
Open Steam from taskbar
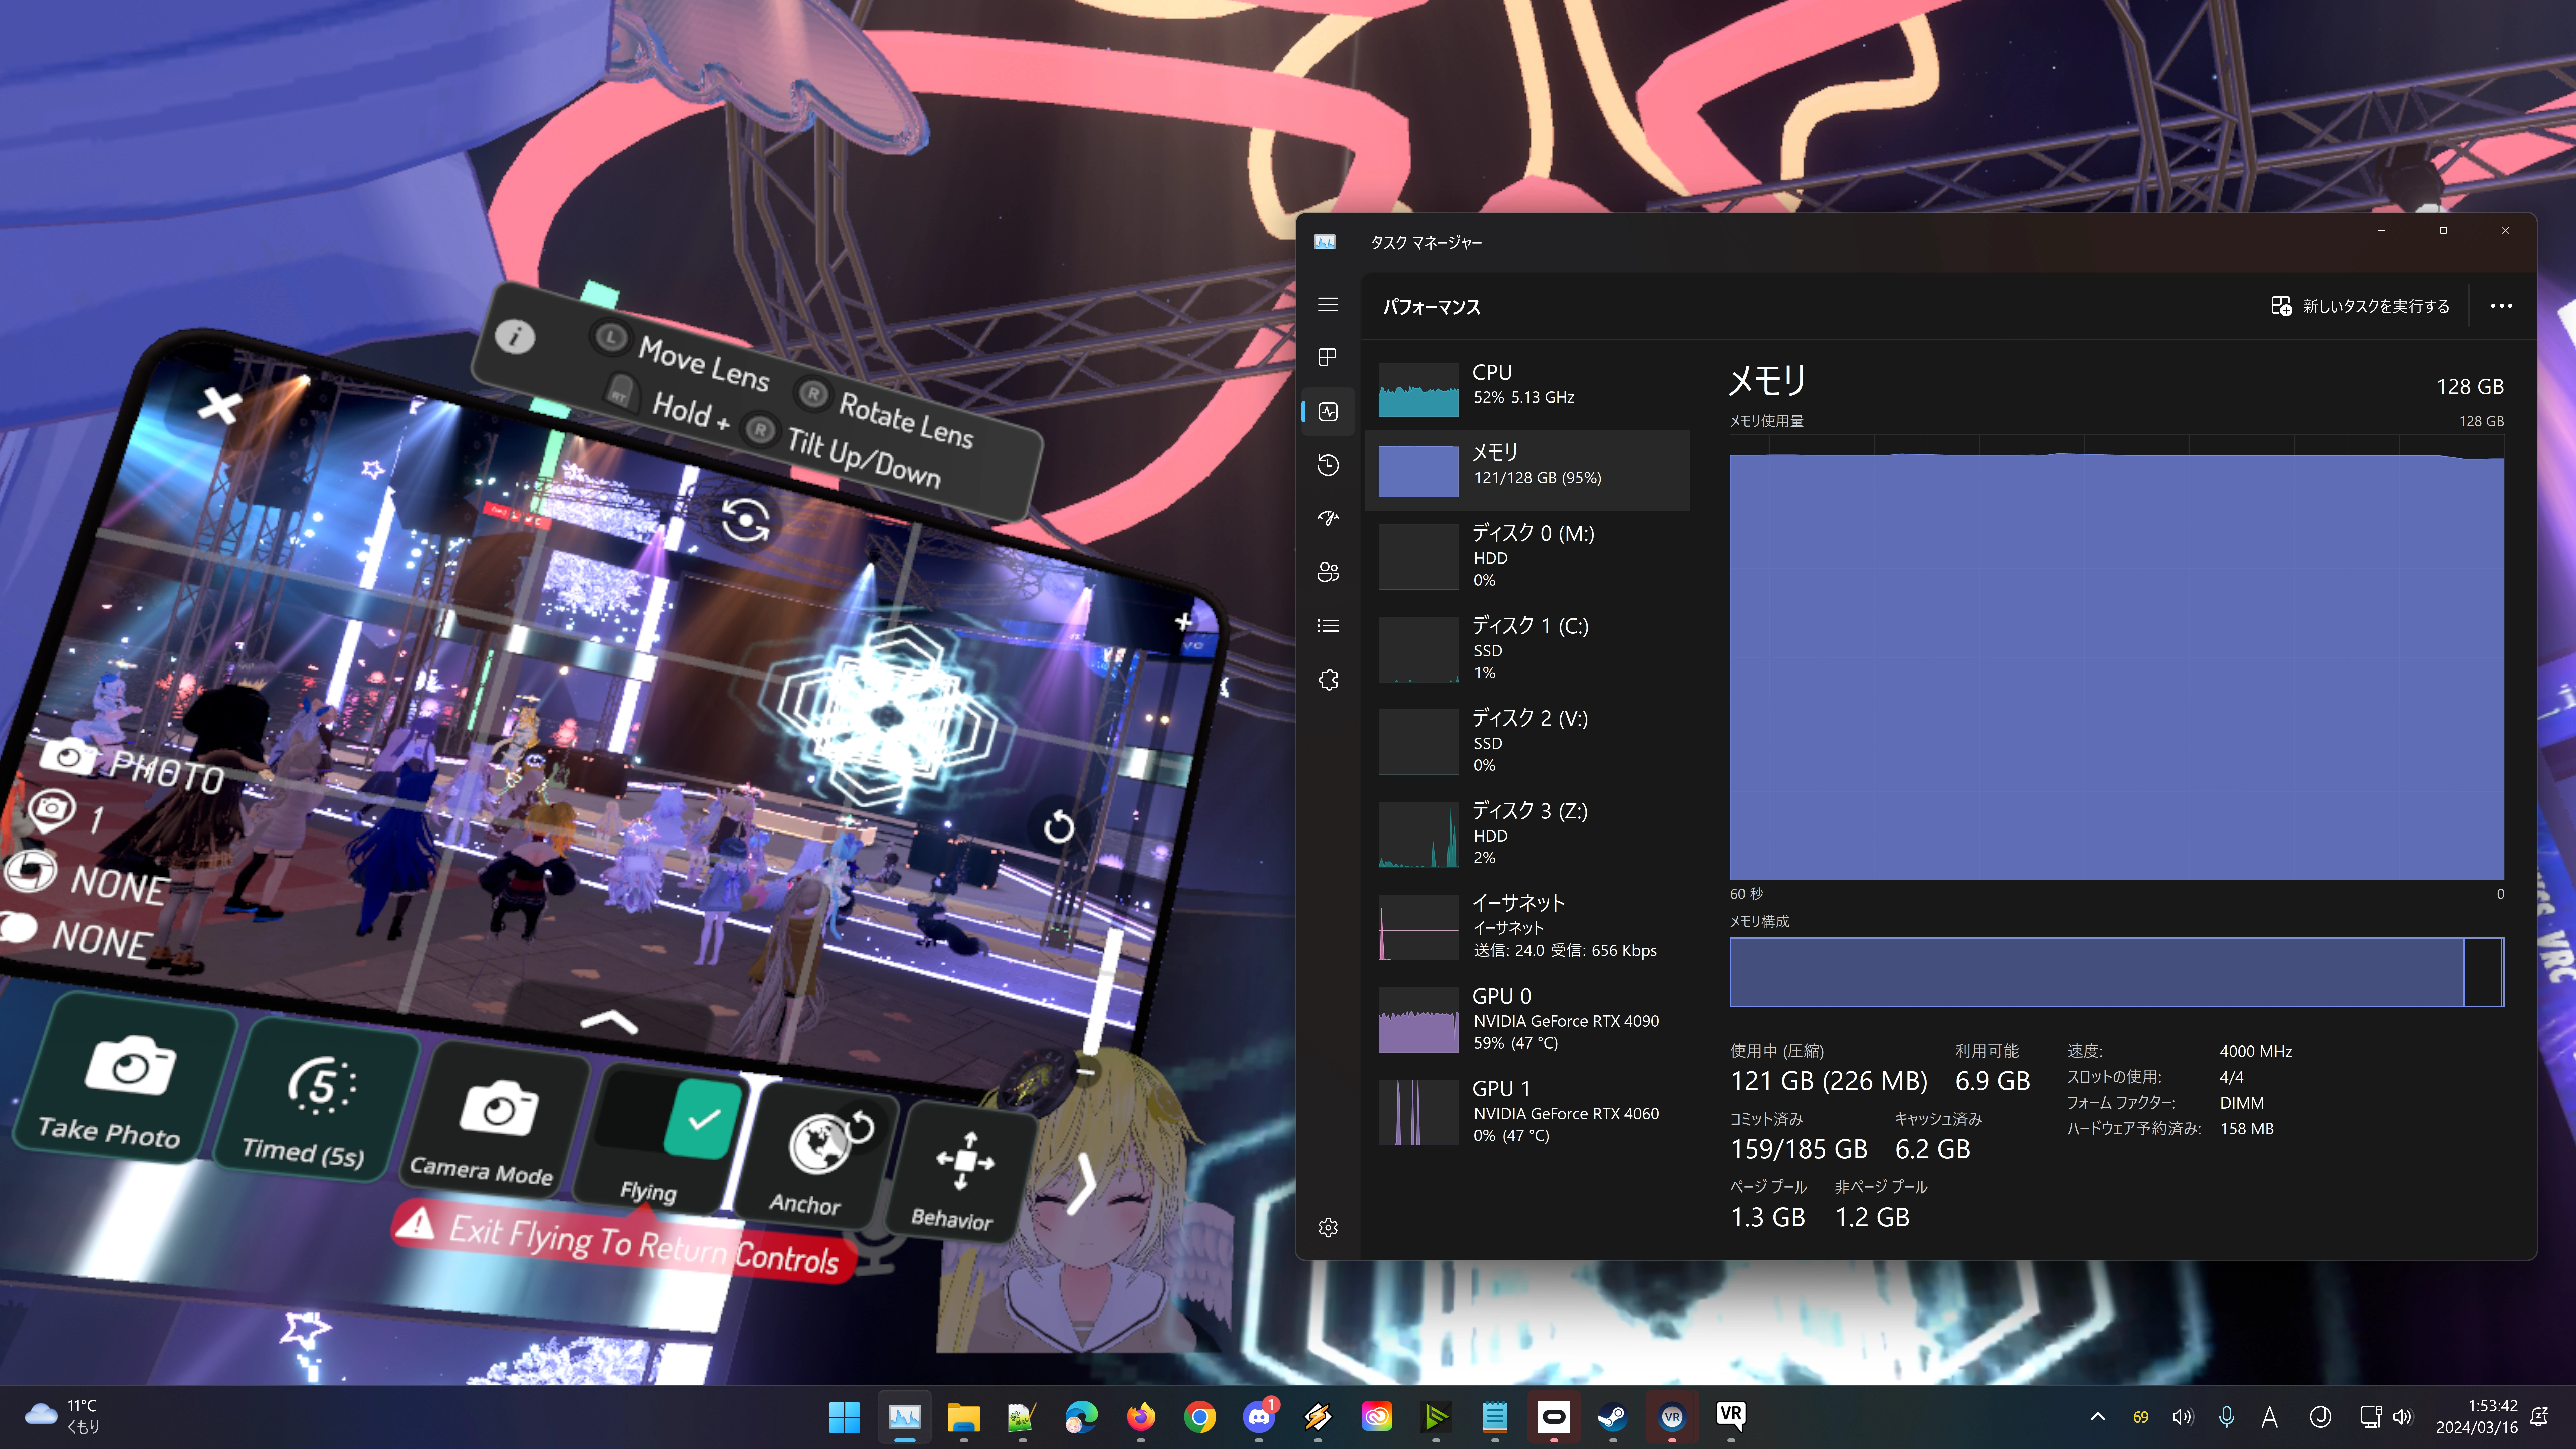pos(1612,1417)
